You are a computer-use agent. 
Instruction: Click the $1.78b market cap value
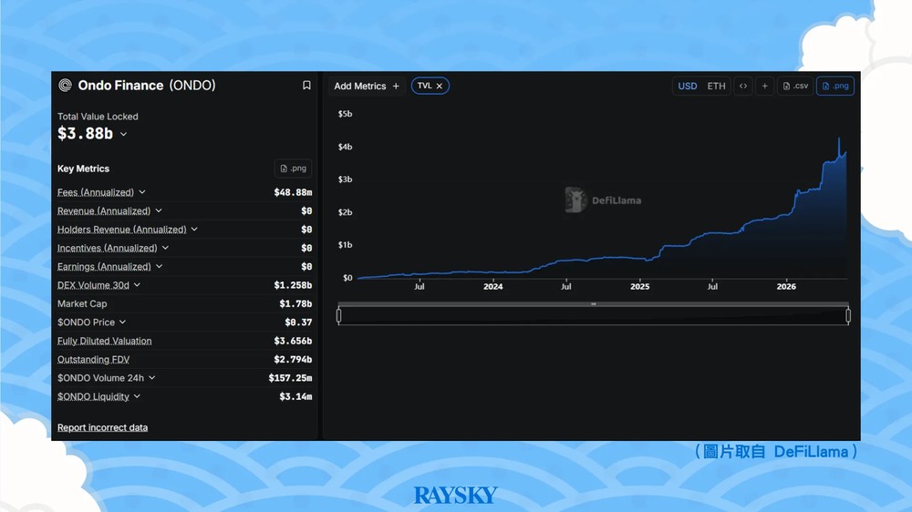tap(295, 304)
